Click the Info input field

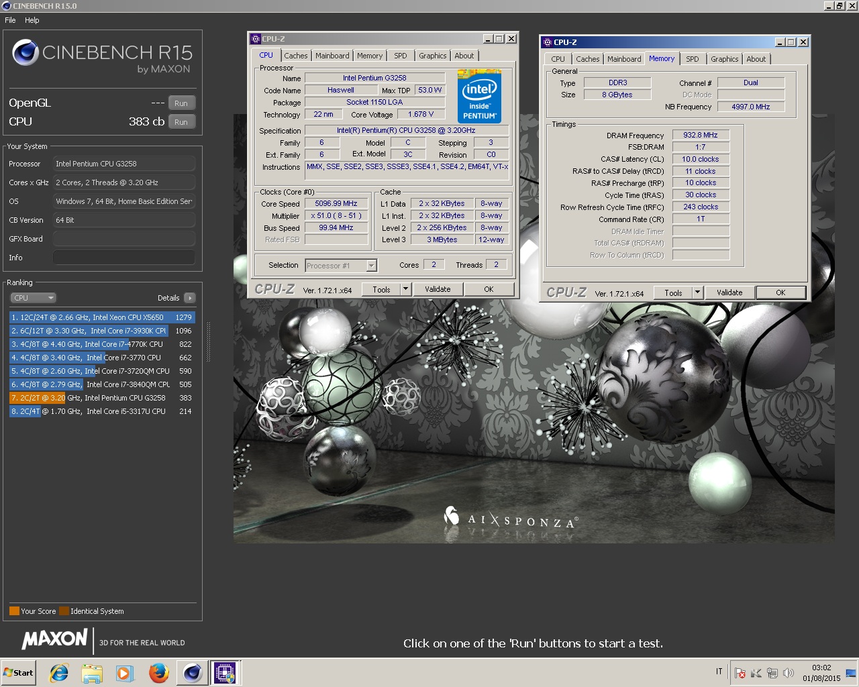[x=124, y=258]
